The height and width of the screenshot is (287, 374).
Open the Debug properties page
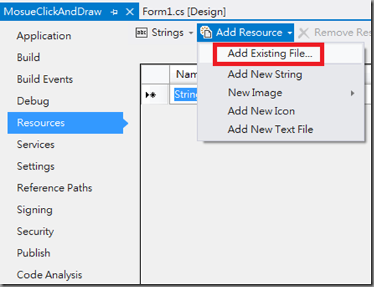[33, 101]
